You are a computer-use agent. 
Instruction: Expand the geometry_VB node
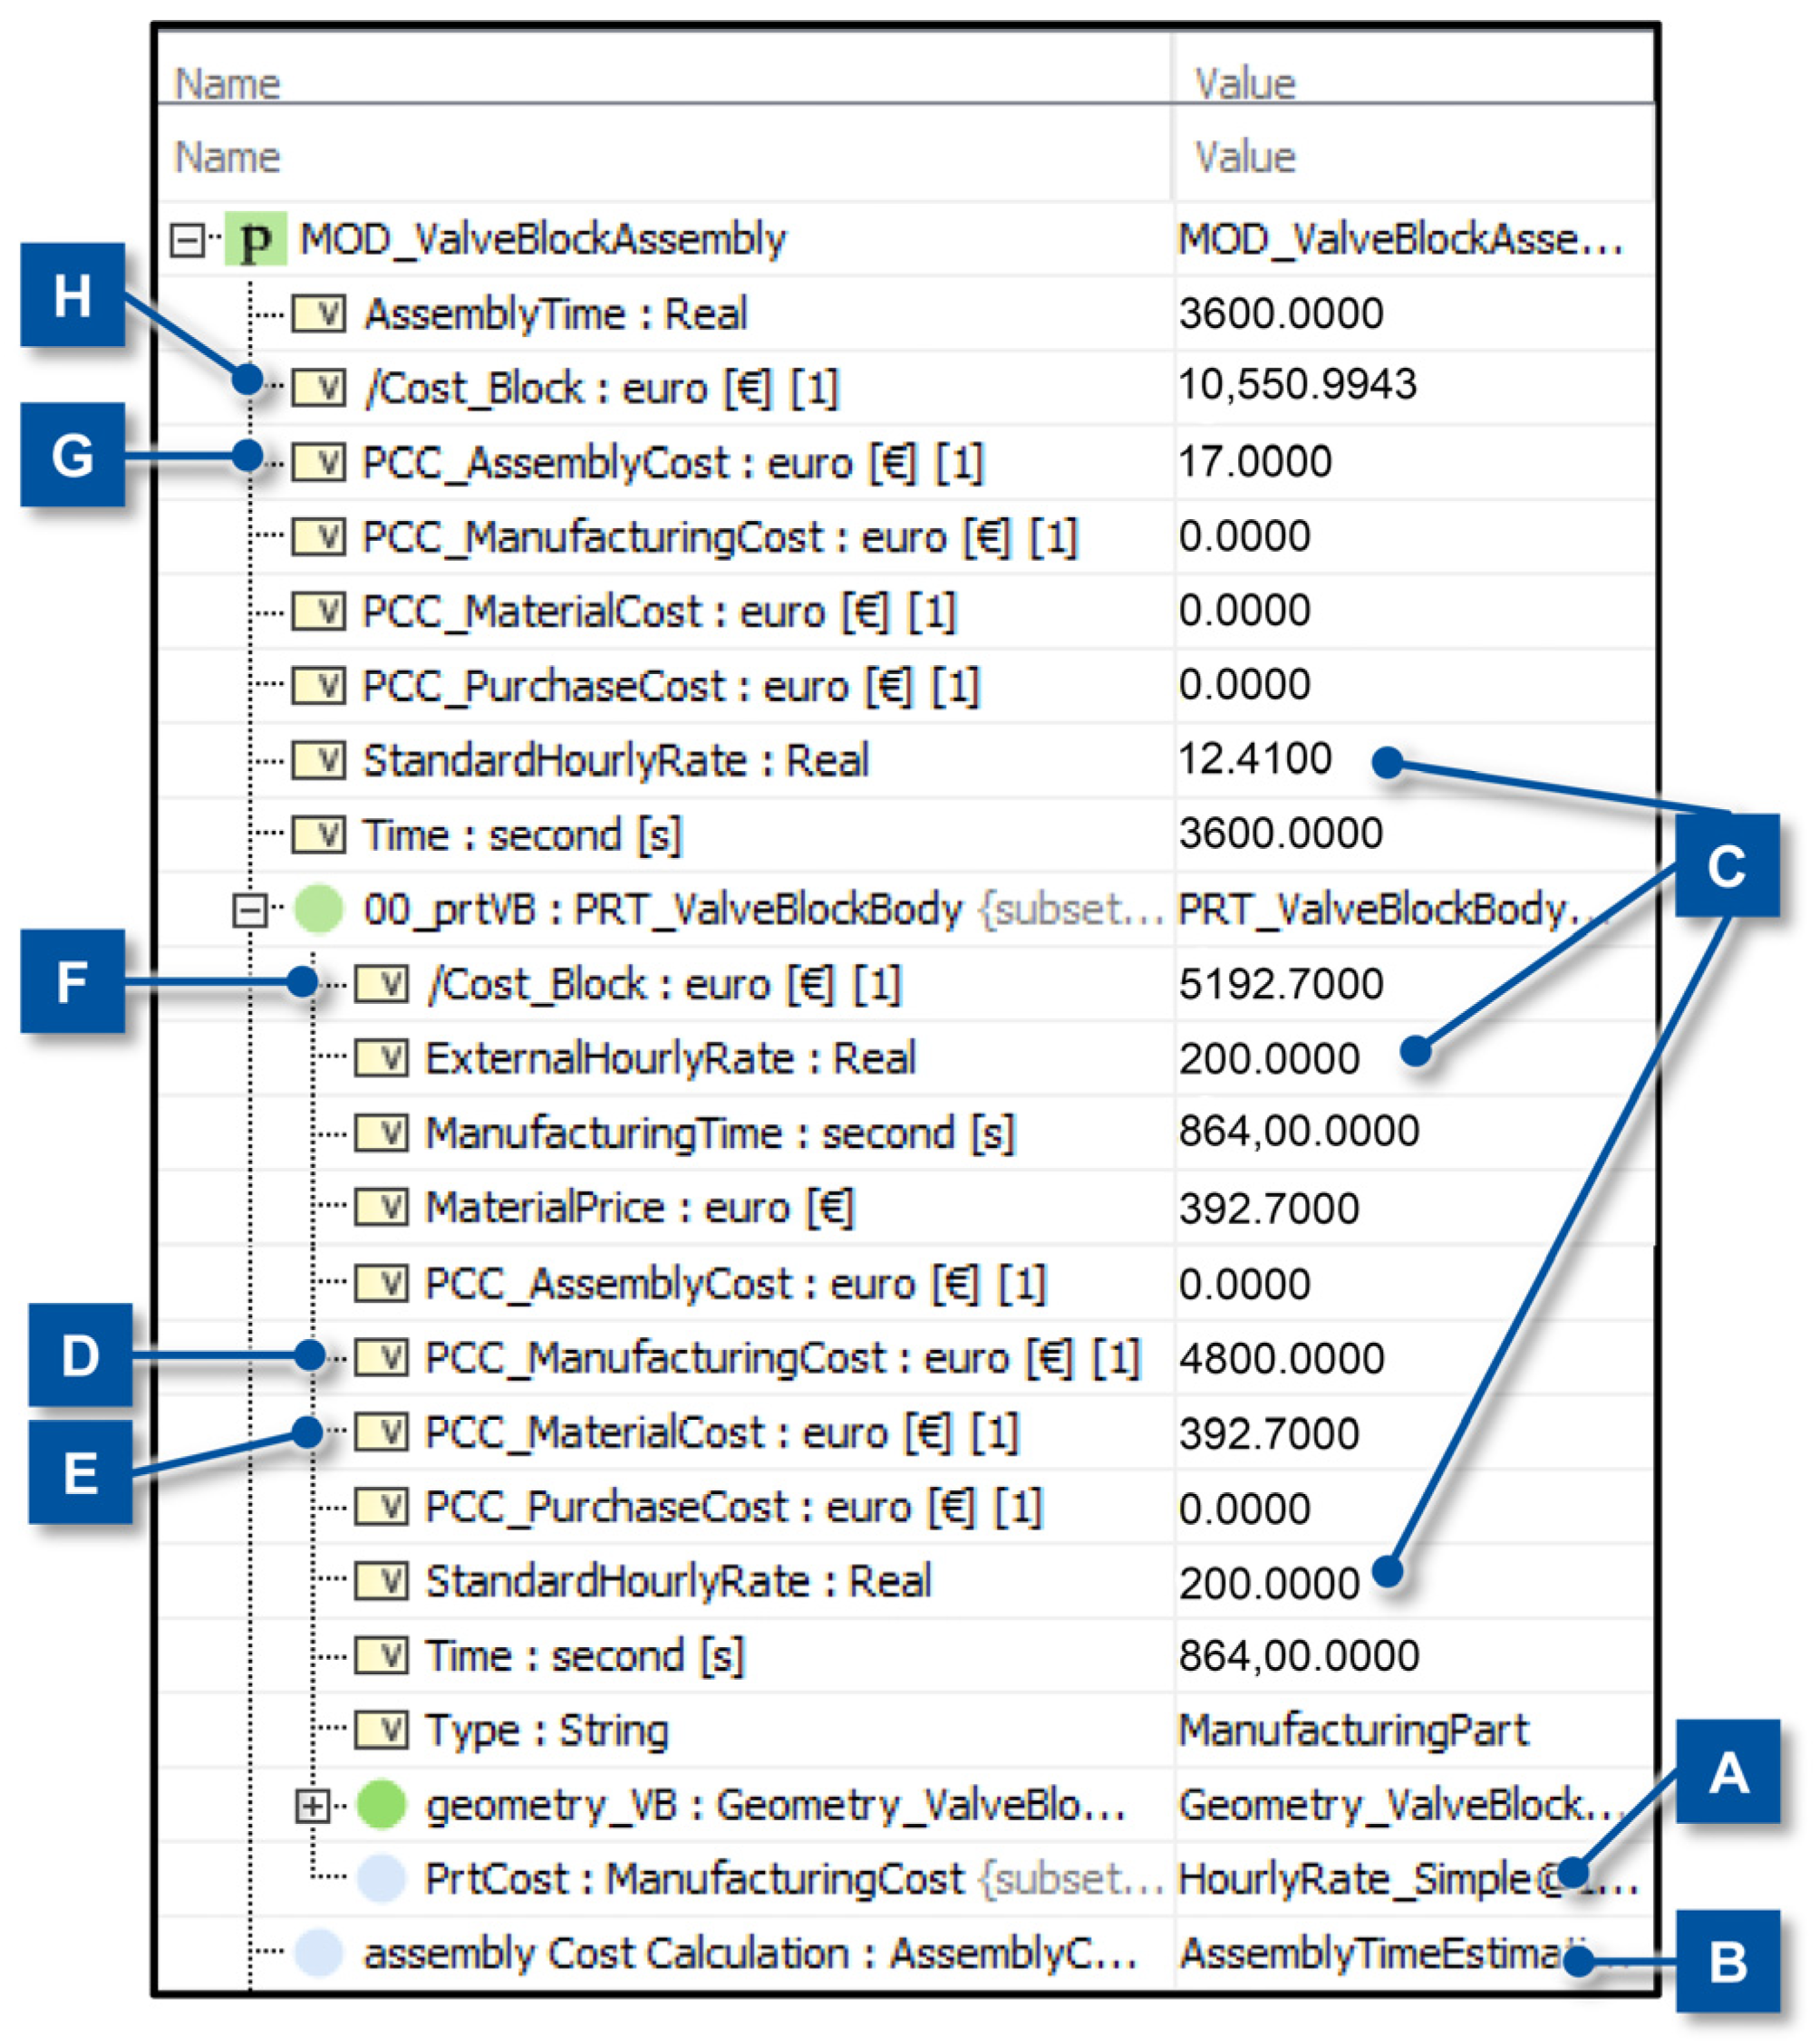(x=312, y=1805)
